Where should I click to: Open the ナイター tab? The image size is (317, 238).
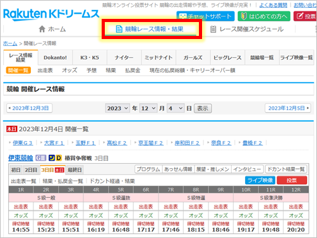point(124,57)
